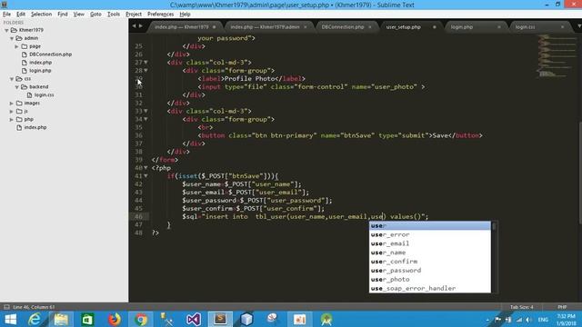Image resolution: width=582 pixels, height=327 pixels.
Task: Close the login.css tab
Action: point(562,27)
